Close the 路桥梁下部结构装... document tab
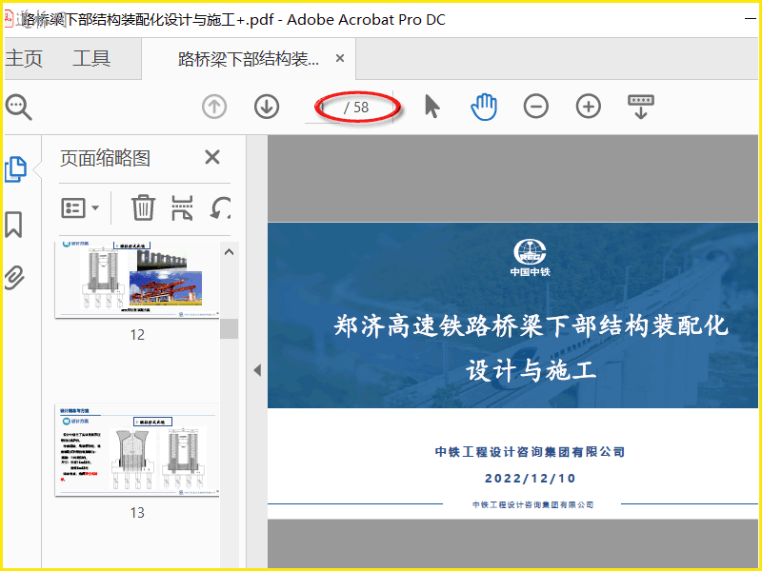 [340, 58]
